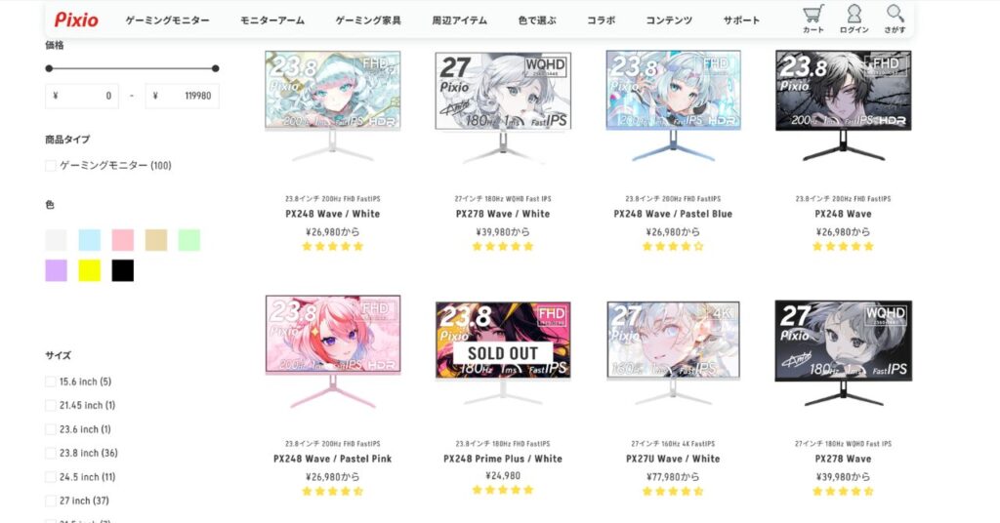Enable the 27 inch (37) filter checkbox
1000x523 pixels.
[x=51, y=501]
